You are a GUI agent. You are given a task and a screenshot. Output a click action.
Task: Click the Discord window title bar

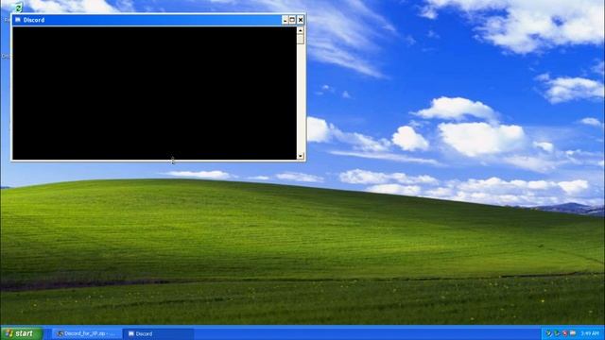[x=158, y=20]
